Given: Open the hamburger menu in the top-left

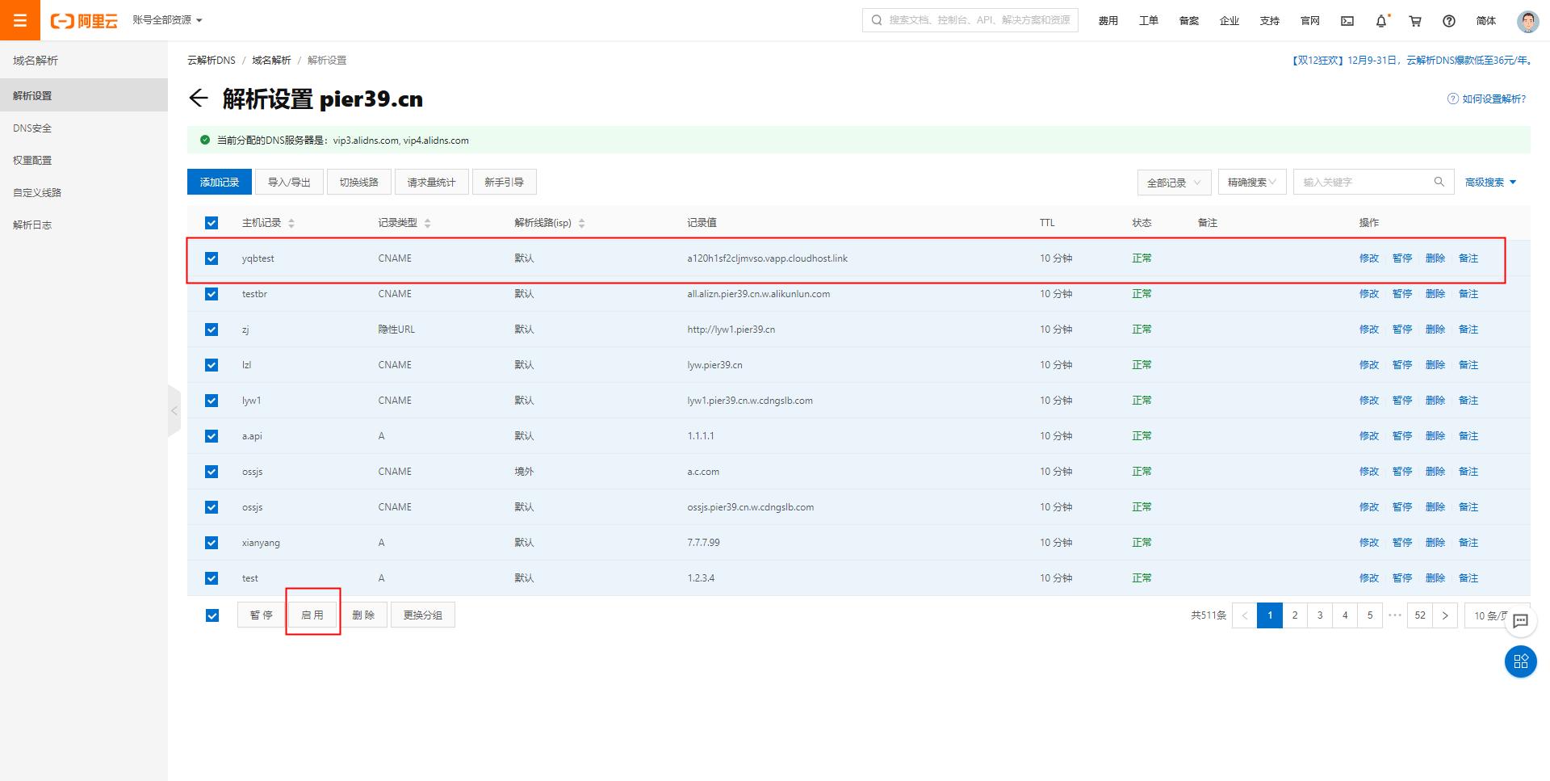Looking at the screenshot, I should tap(20, 20).
